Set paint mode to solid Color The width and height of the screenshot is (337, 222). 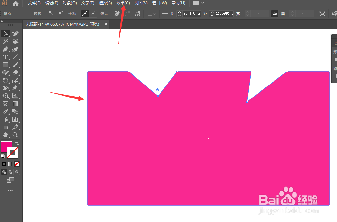4,164
